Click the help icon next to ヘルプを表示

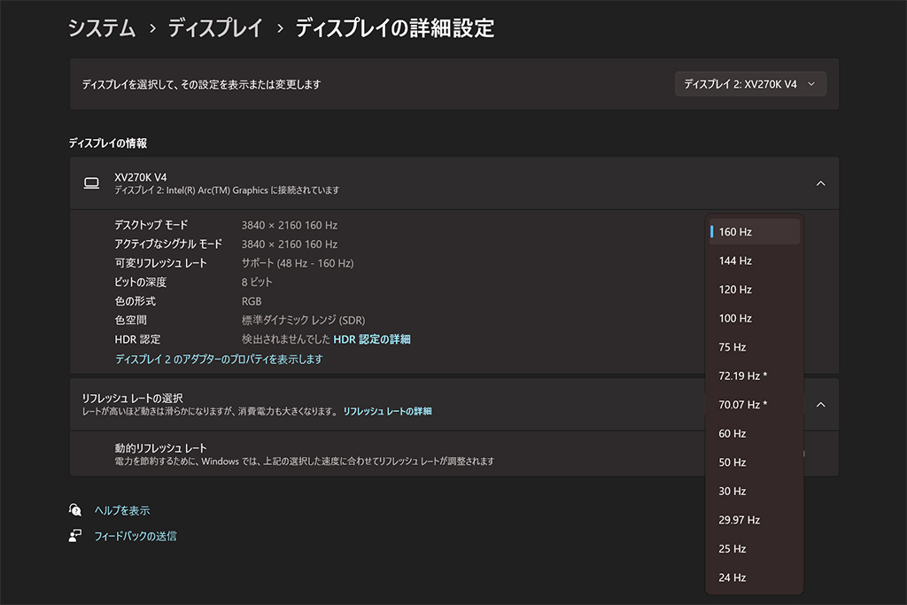[75, 510]
